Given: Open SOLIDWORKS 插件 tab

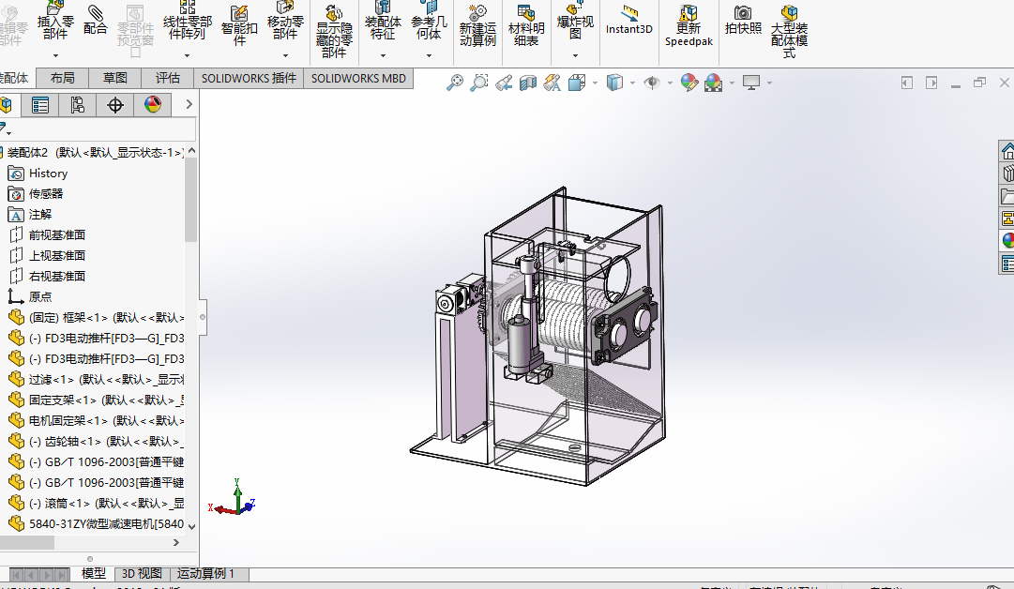Looking at the screenshot, I should click(x=249, y=78).
